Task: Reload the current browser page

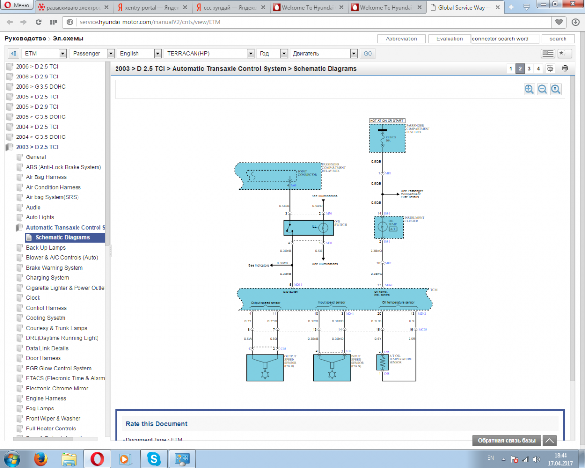Action: tap(39, 22)
